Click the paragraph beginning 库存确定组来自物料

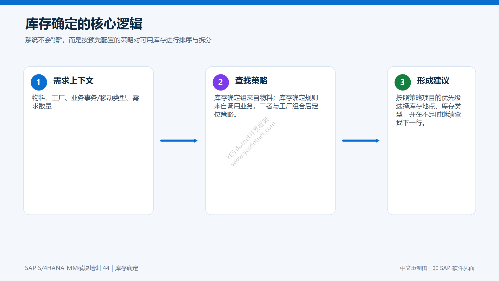coord(266,106)
